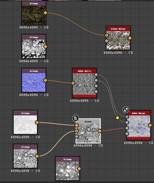Click Blend node gray opacity input connector
The height and width of the screenshot is (183, 154).
coord(76,136)
